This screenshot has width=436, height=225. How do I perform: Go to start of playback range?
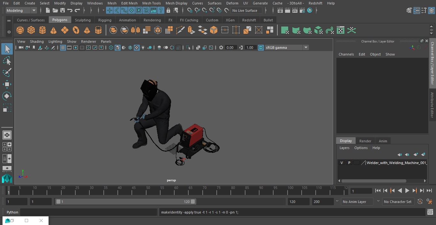[x=378, y=191]
